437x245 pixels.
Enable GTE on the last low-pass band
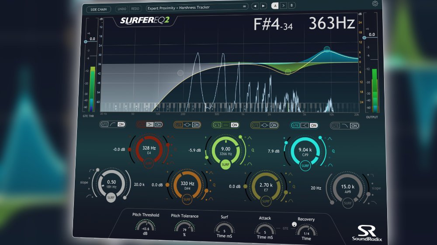pos(336,126)
